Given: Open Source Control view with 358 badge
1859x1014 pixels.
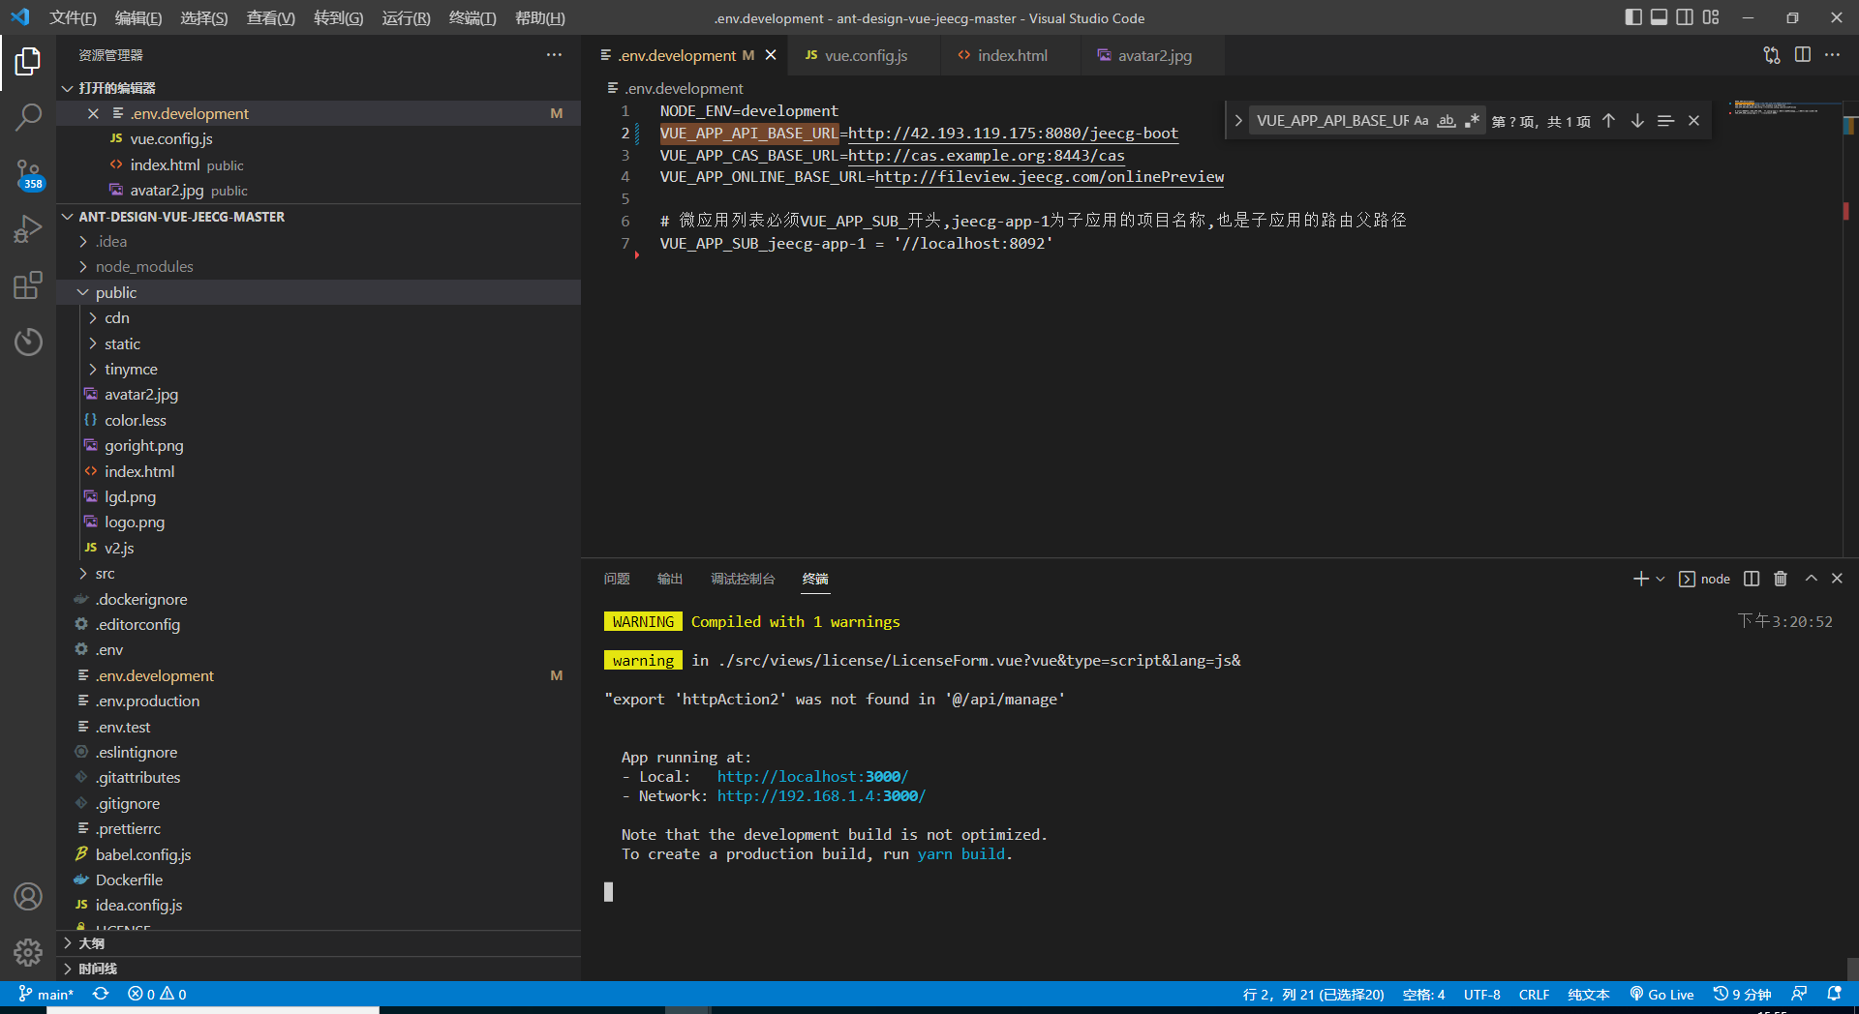Looking at the screenshot, I should coord(28,175).
